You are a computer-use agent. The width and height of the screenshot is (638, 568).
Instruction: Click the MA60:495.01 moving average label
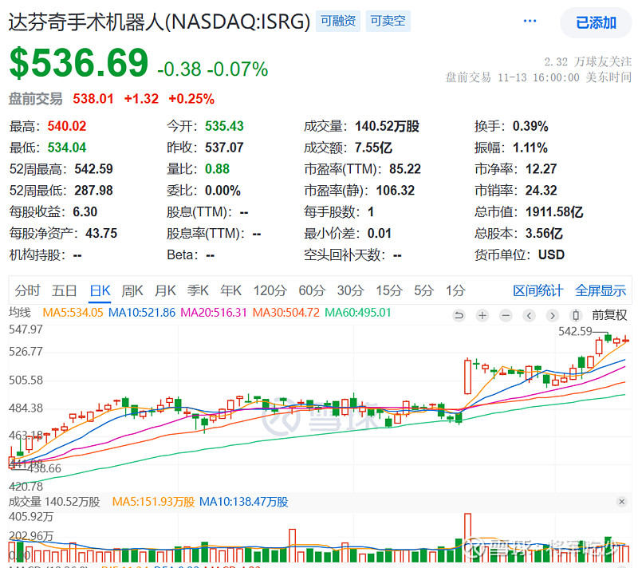358,313
